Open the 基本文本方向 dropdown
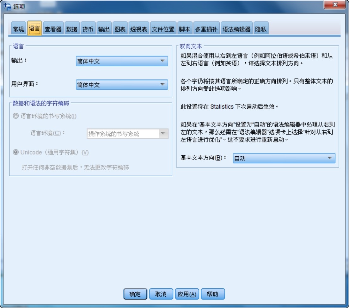349x308 pixels. (284, 158)
